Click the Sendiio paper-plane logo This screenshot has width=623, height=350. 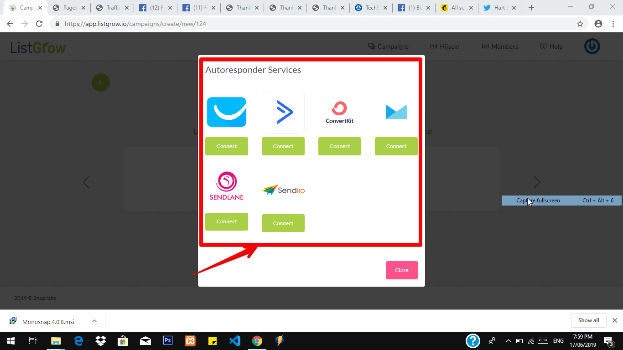pyautogui.click(x=283, y=190)
